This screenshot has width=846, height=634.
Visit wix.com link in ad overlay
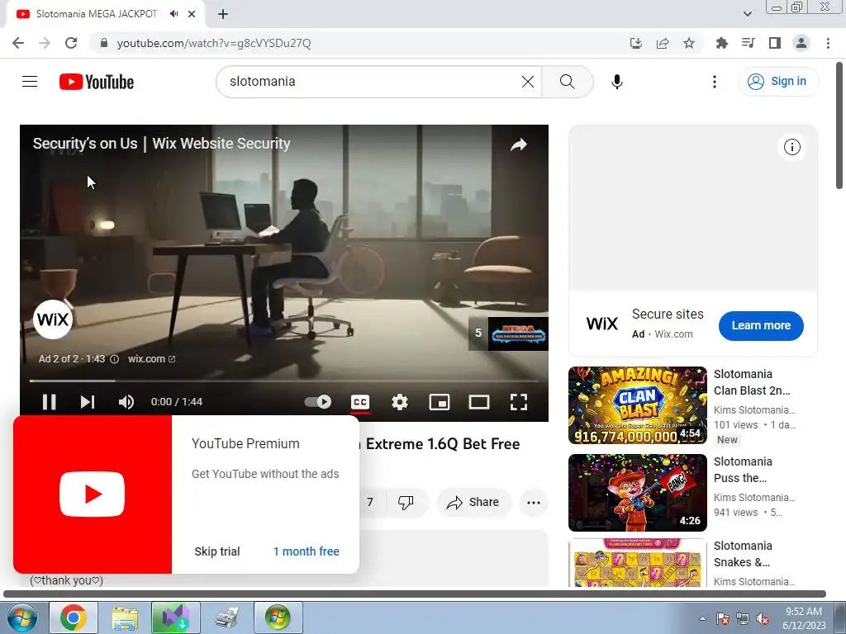pyautogui.click(x=151, y=358)
